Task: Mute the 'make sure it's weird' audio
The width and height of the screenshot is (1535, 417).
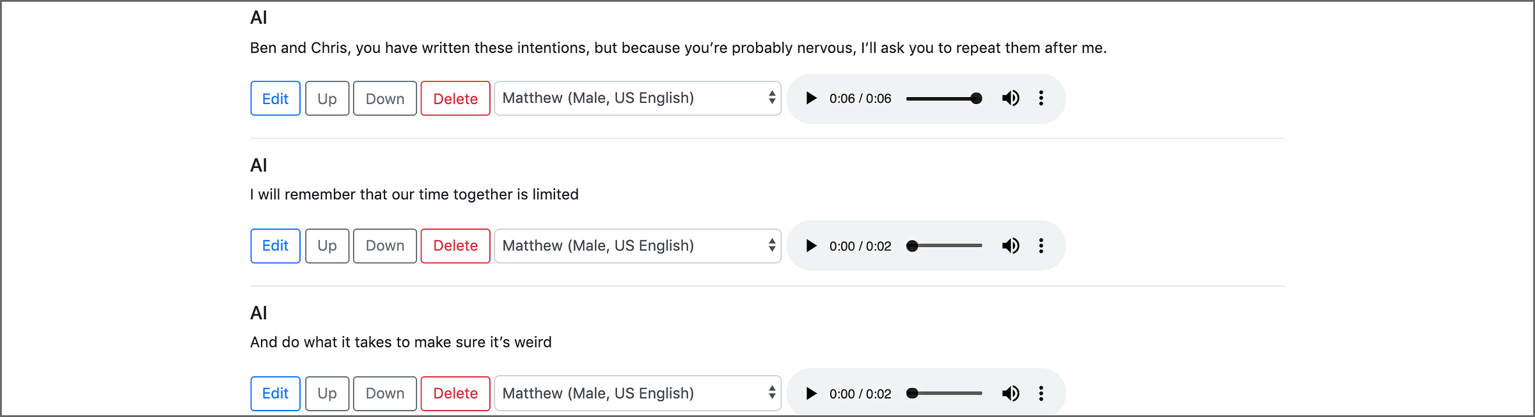Action: coord(1011,393)
